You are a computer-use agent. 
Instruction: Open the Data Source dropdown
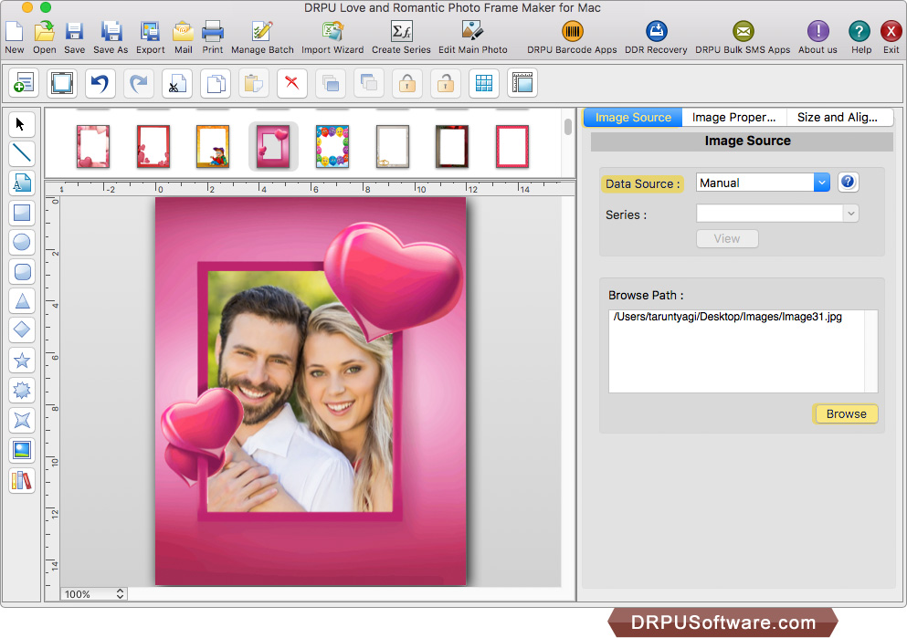click(x=763, y=183)
